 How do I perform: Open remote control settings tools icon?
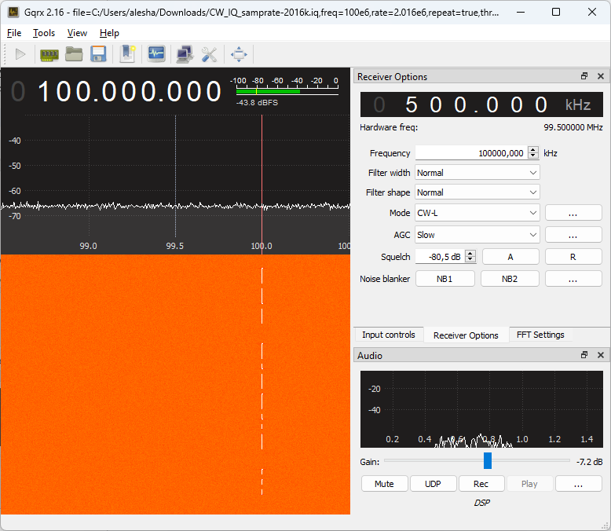tap(209, 54)
